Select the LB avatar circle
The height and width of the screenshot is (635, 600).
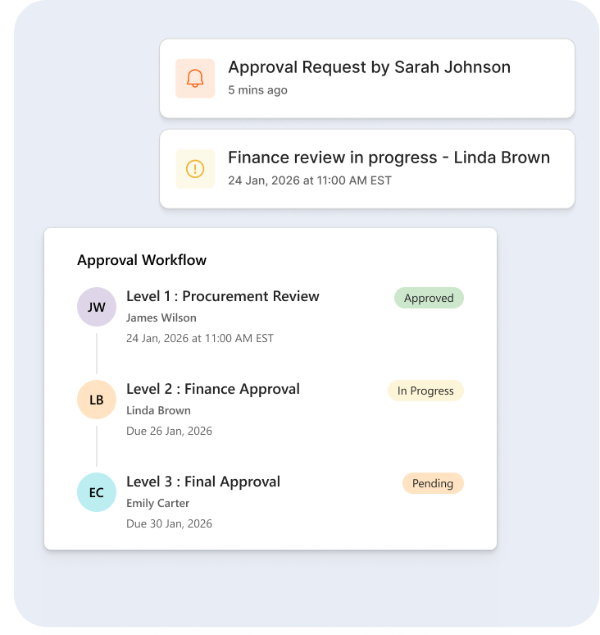97,400
